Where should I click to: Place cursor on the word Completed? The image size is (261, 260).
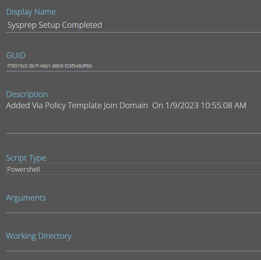[x=82, y=25]
